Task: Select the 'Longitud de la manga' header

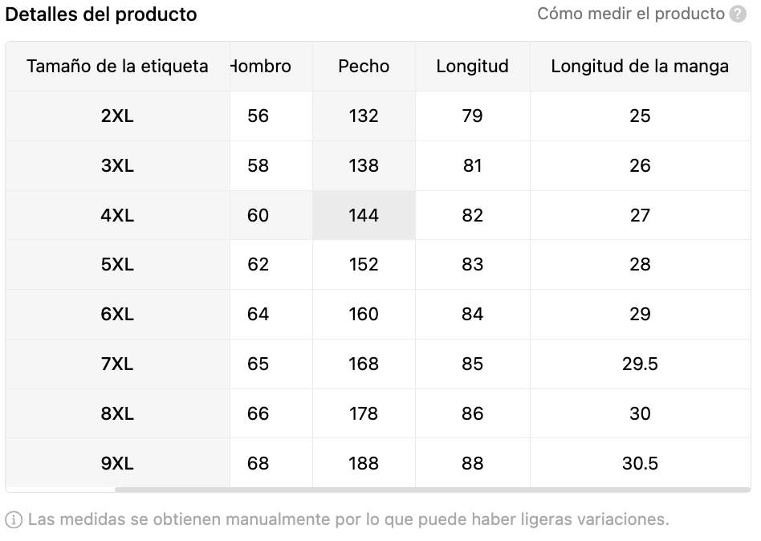Action: click(640, 66)
